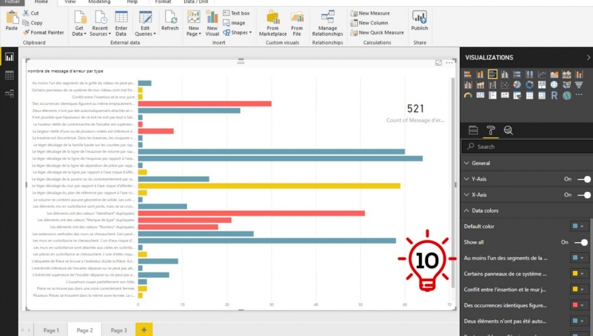593x336 pixels.
Task: Click the Format Painter tool
Action: (x=44, y=32)
